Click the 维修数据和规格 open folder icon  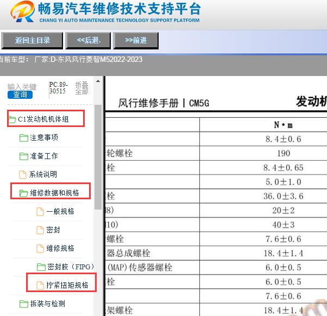[x=23, y=193]
